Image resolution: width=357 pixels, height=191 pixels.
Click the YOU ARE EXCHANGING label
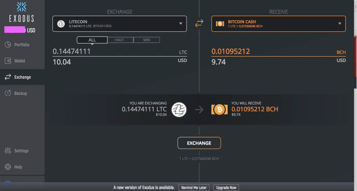(x=148, y=103)
